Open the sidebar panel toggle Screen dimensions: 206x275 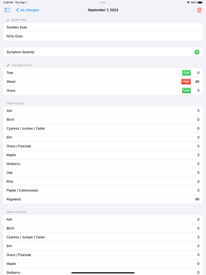(x=7, y=10)
